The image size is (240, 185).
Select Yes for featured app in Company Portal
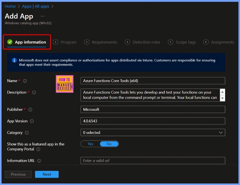point(90,144)
